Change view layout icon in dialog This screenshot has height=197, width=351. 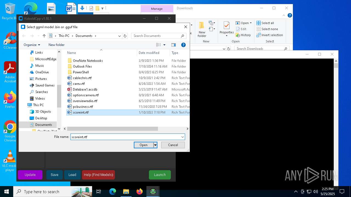(x=158, y=45)
